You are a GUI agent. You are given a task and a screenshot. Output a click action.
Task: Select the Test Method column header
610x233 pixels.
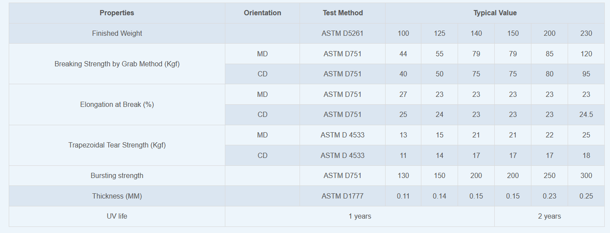342,13
